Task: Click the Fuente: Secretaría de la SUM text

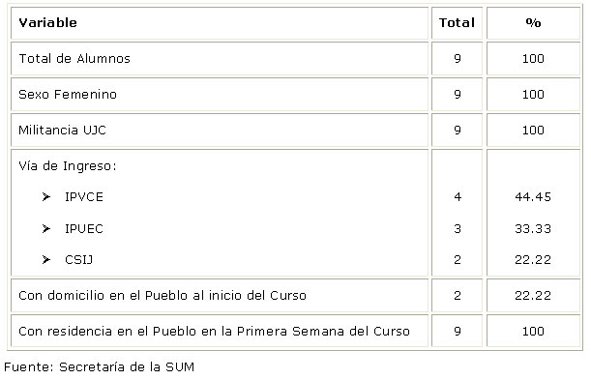Action: [x=99, y=366]
